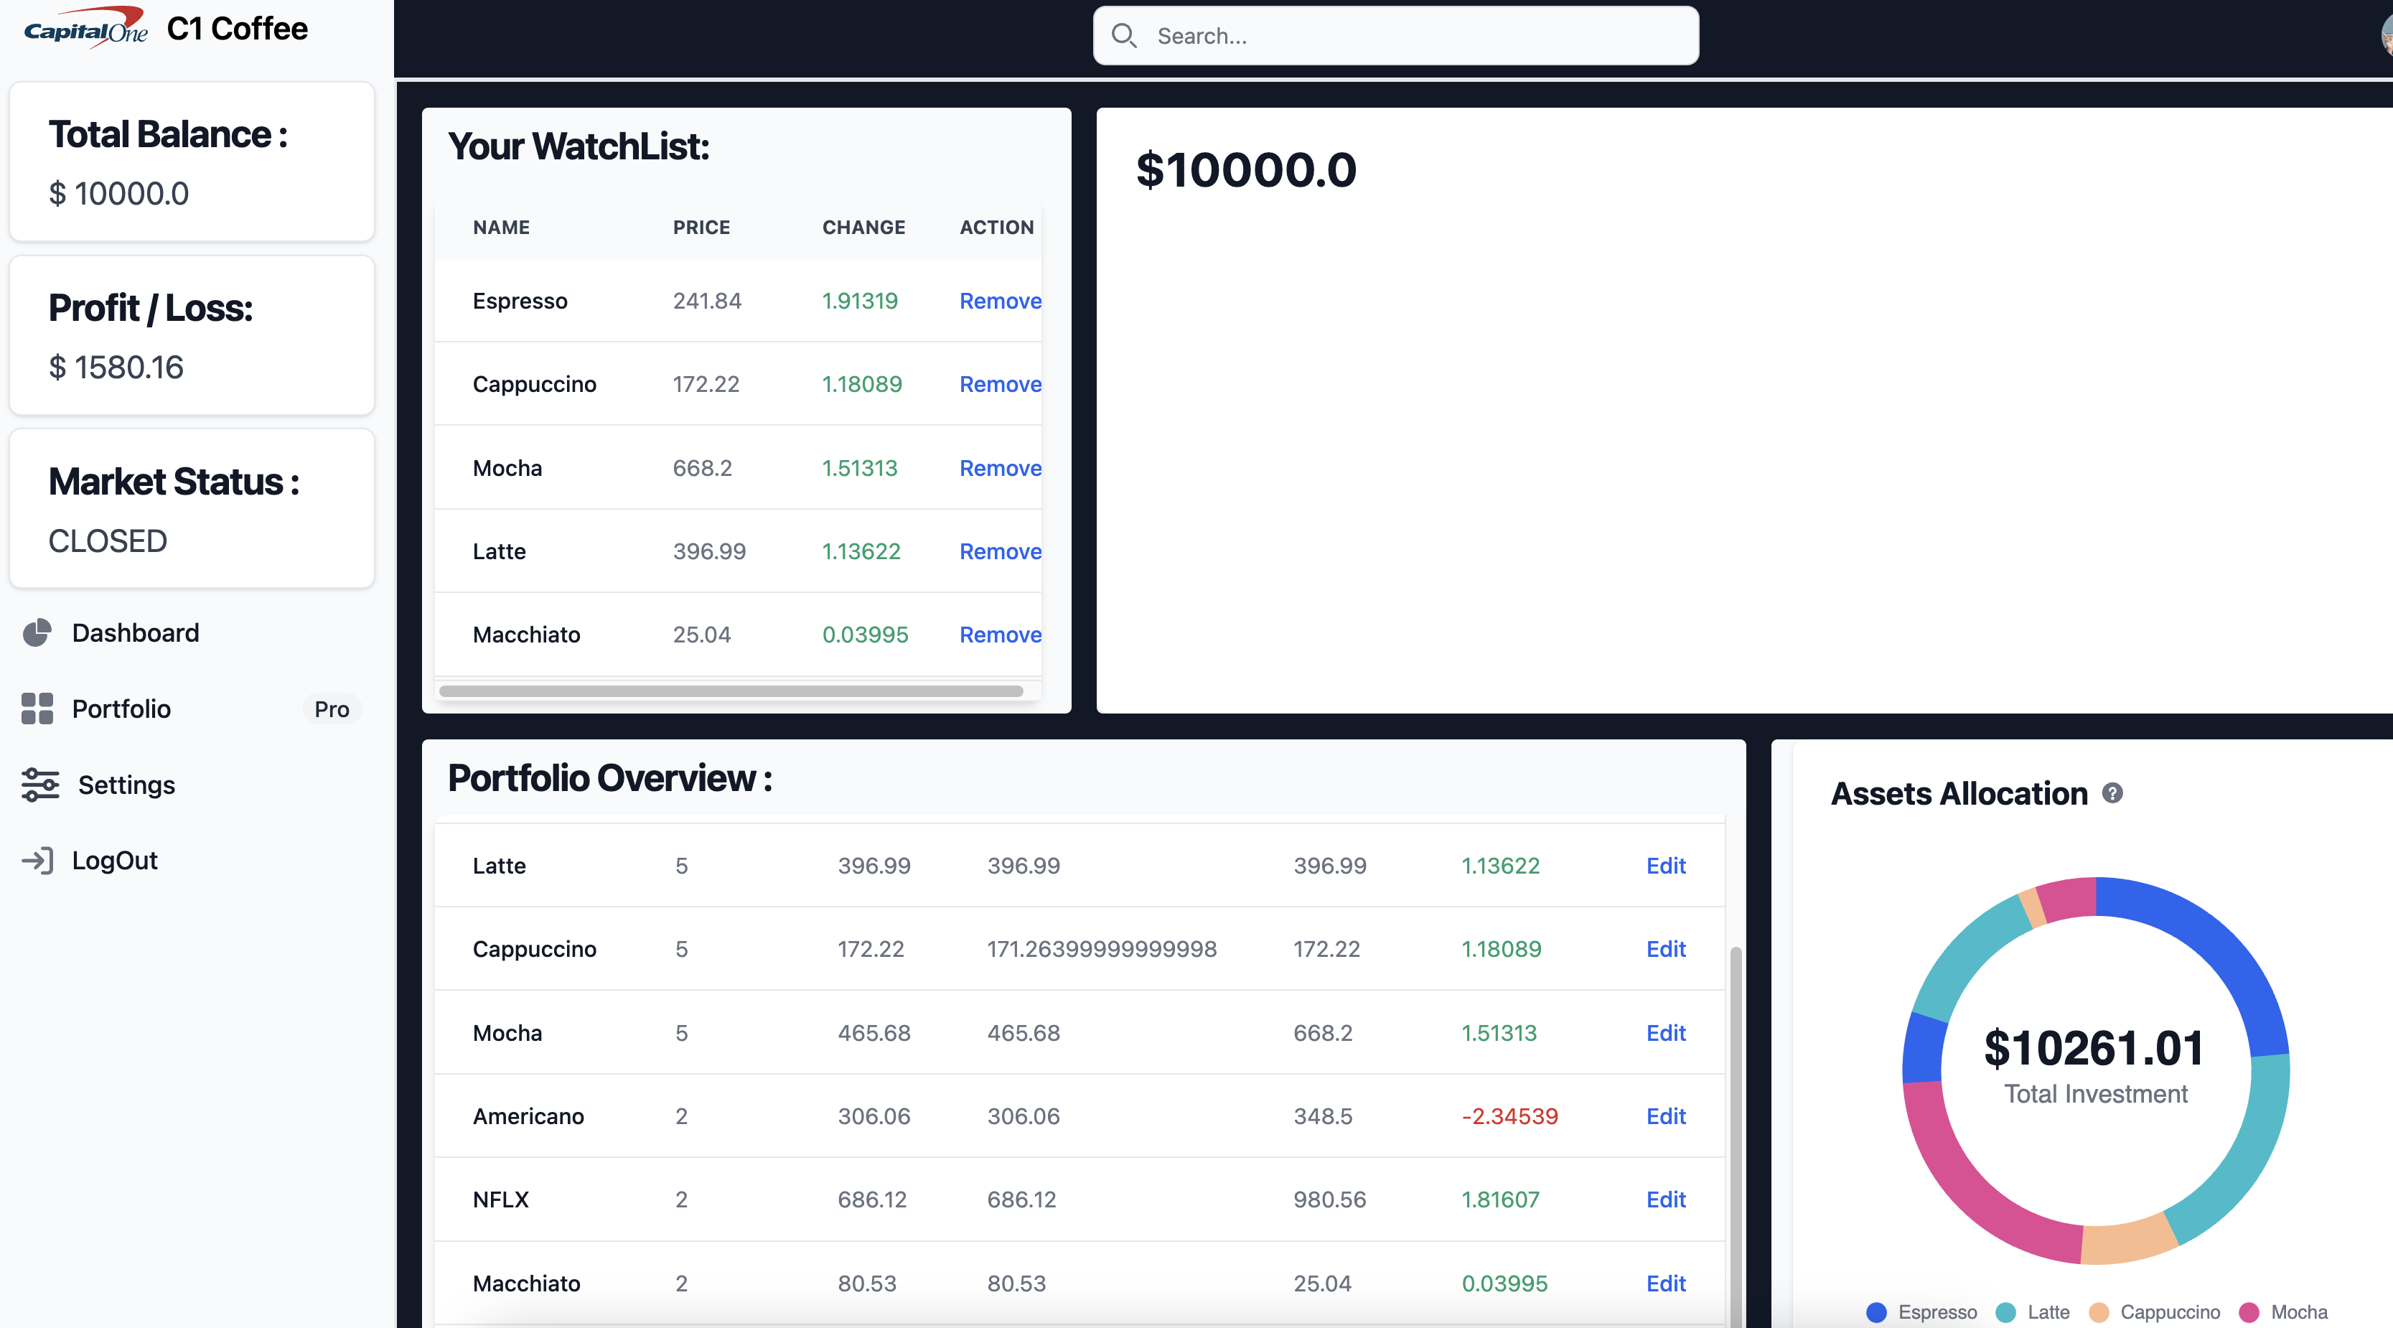Click the watchlist horizontal scrollbar
Screen dimensions: 2393x1328
[x=730, y=691]
